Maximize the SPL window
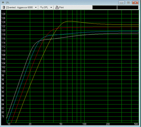This screenshot has width=141, height=127. (x=128, y=2)
